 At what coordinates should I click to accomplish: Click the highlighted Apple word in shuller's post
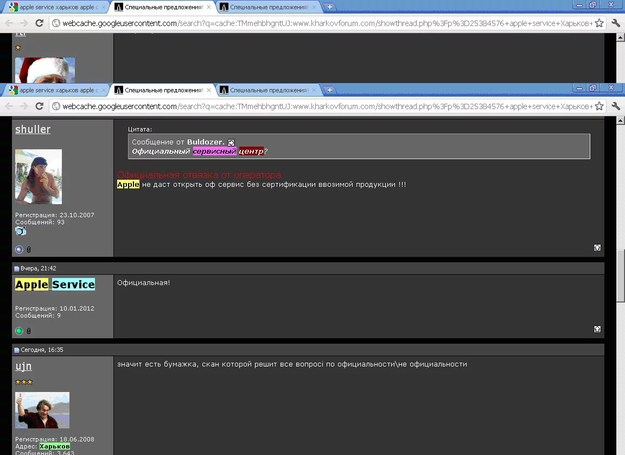128,184
